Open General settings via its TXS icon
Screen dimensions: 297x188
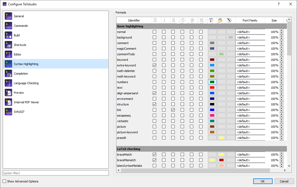point(8,16)
